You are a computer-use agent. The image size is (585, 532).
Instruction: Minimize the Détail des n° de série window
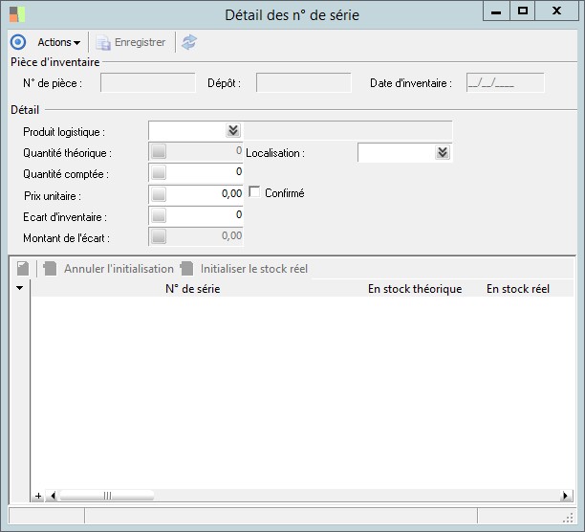pos(496,11)
